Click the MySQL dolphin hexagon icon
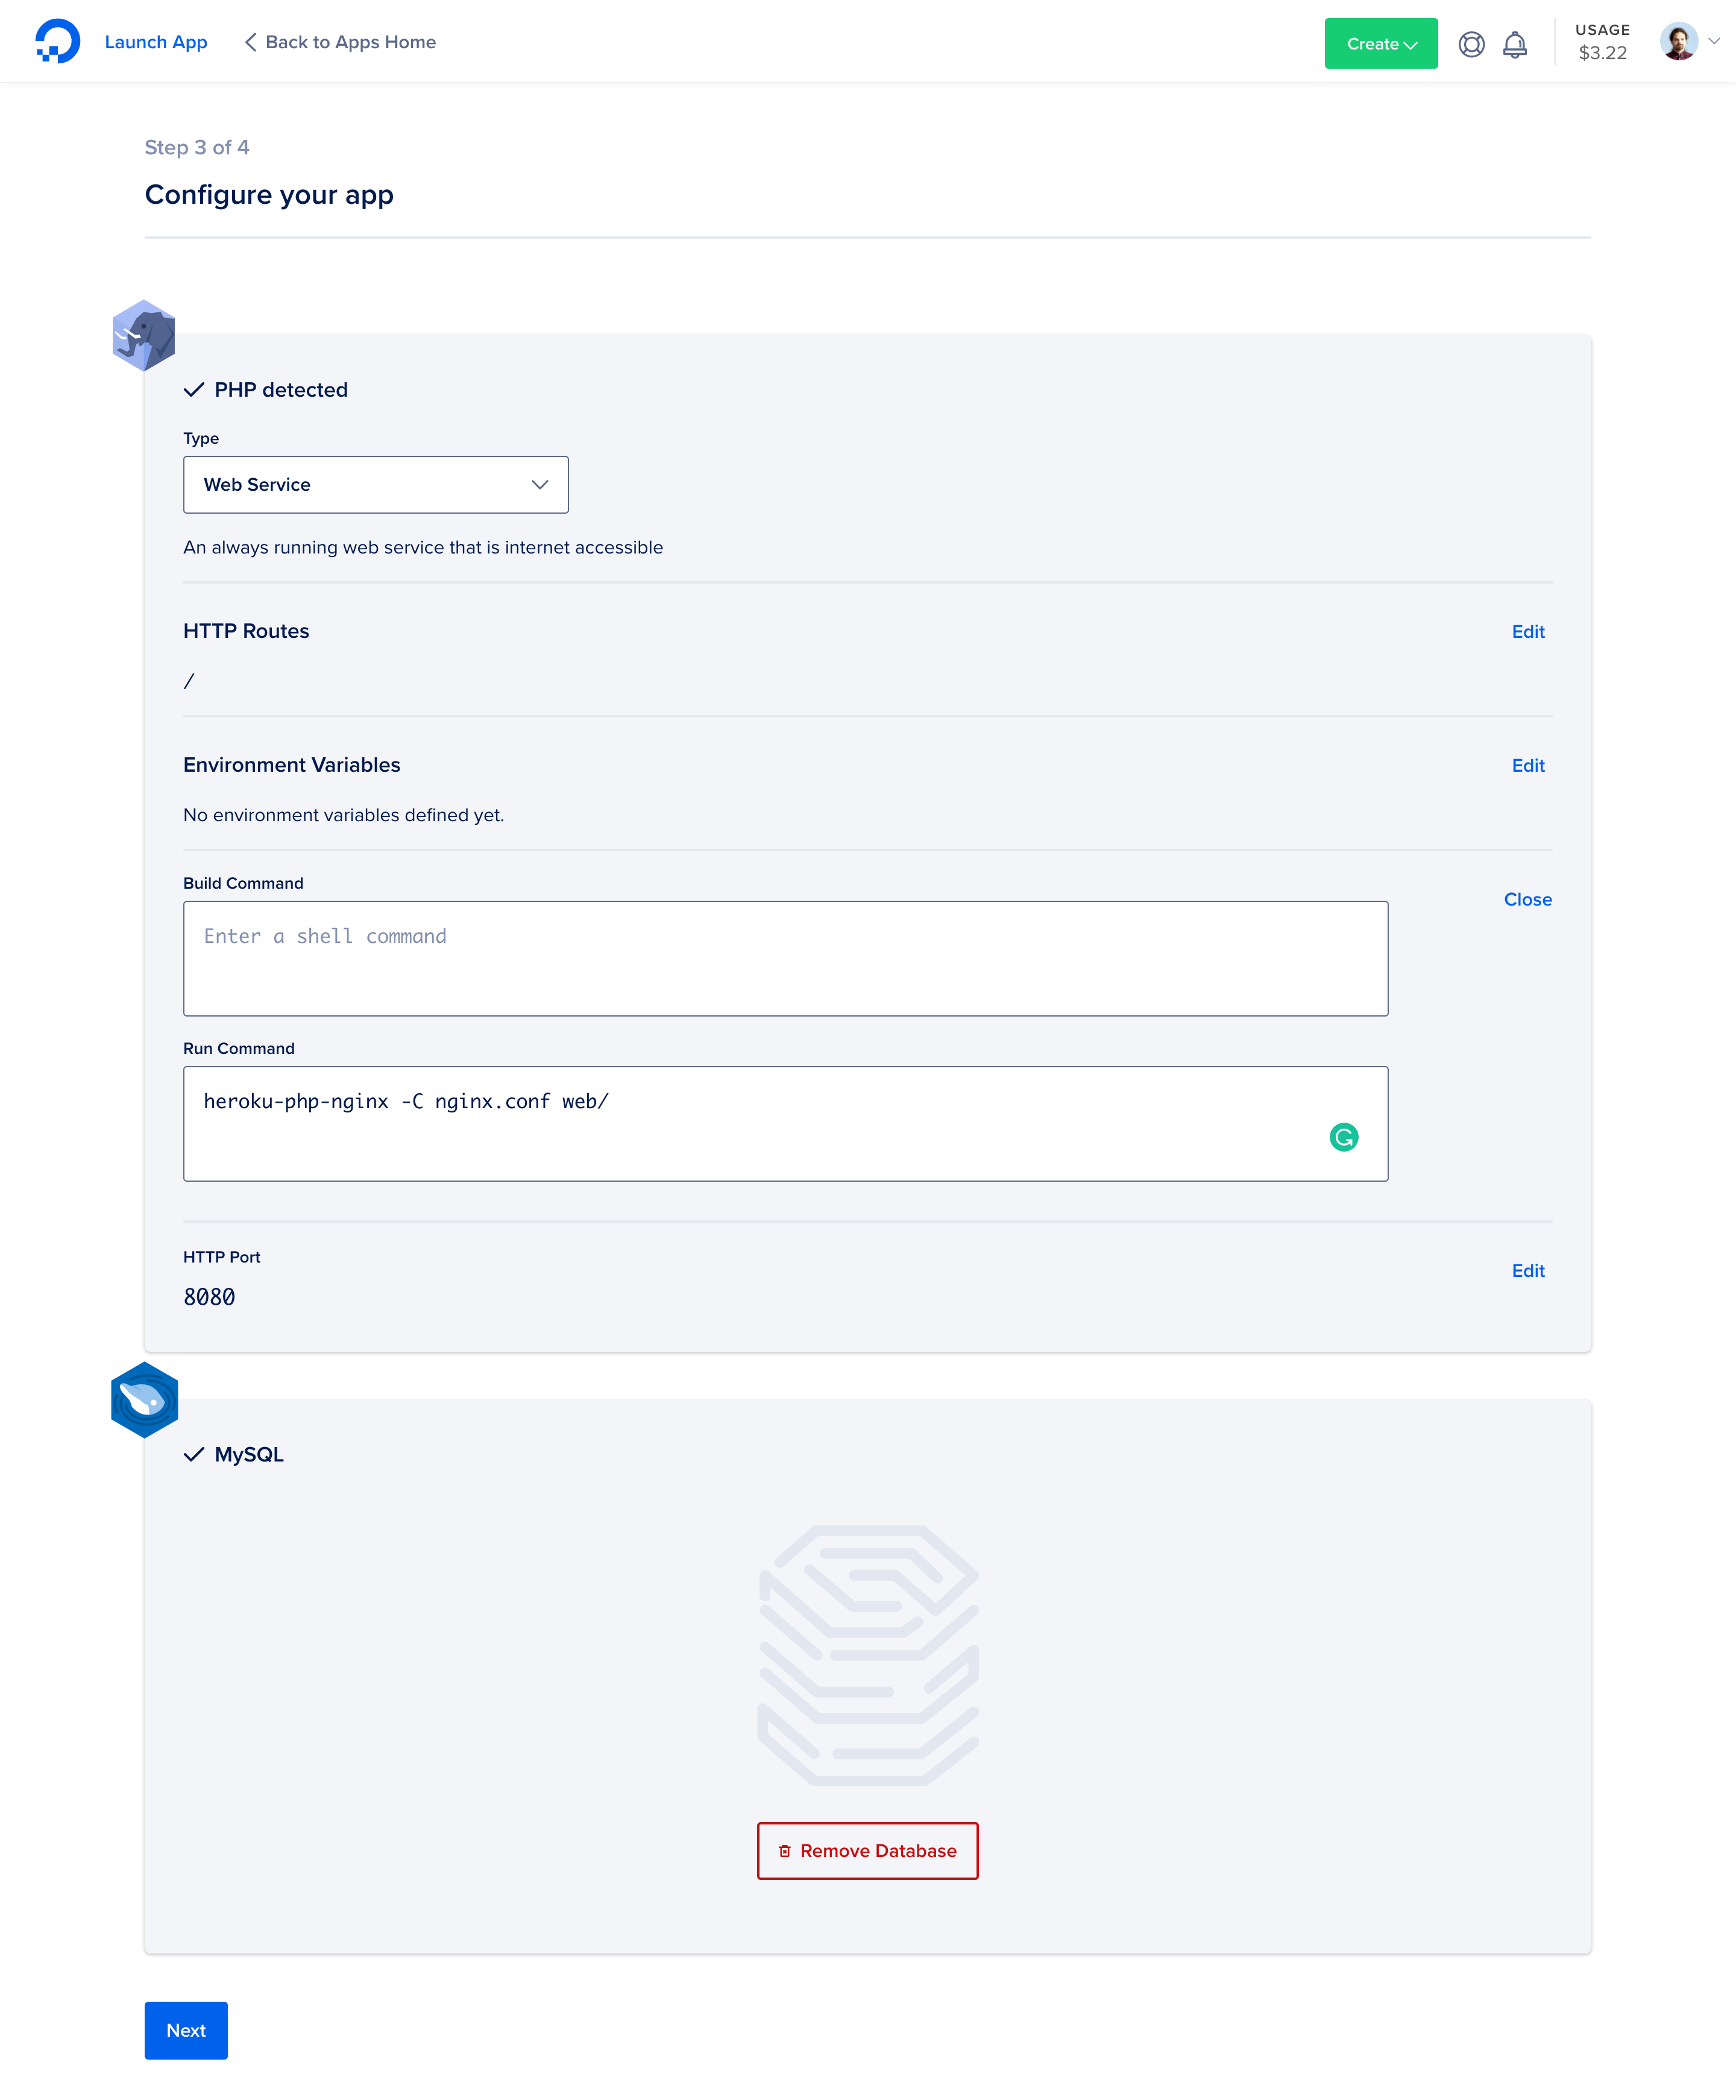 [145, 1400]
